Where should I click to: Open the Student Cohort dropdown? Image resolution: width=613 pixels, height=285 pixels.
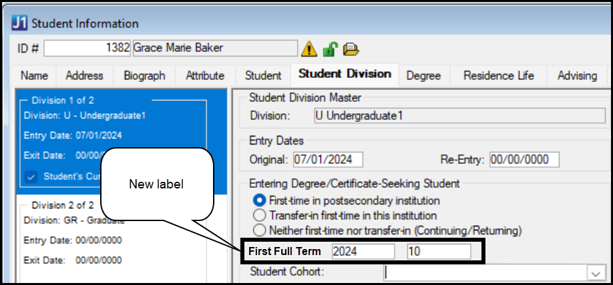pos(594,273)
